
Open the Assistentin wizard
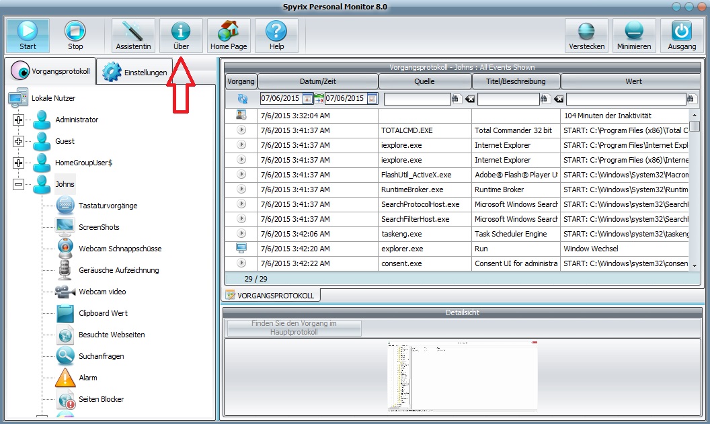point(133,36)
